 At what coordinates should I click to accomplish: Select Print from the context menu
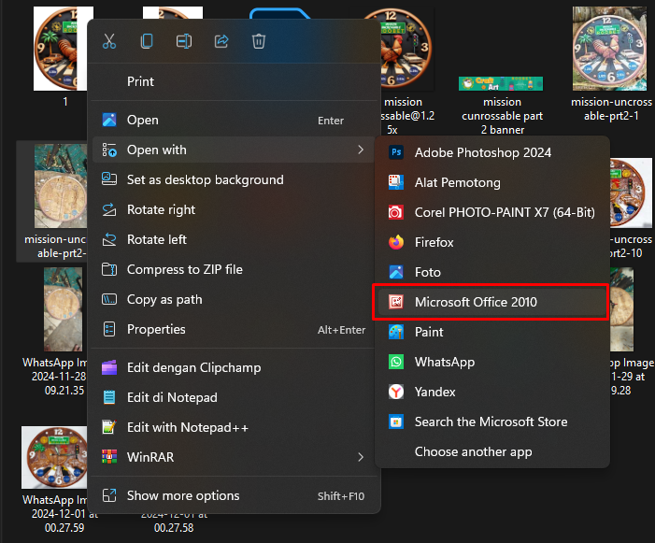[x=234, y=81]
